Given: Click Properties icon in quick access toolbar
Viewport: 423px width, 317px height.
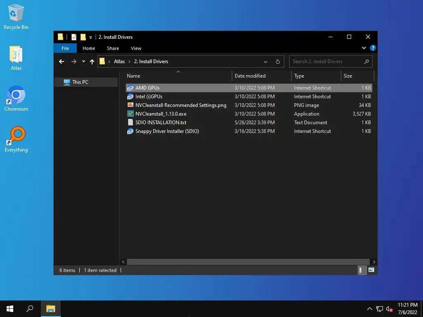Looking at the screenshot, I should pos(74,37).
